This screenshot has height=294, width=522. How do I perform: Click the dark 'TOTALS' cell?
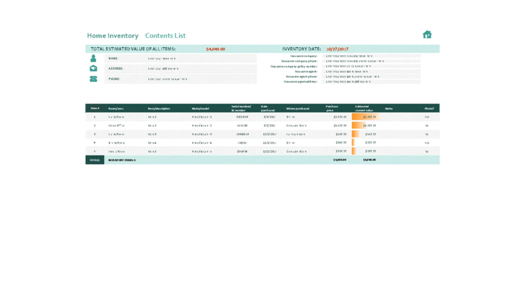pos(95,160)
